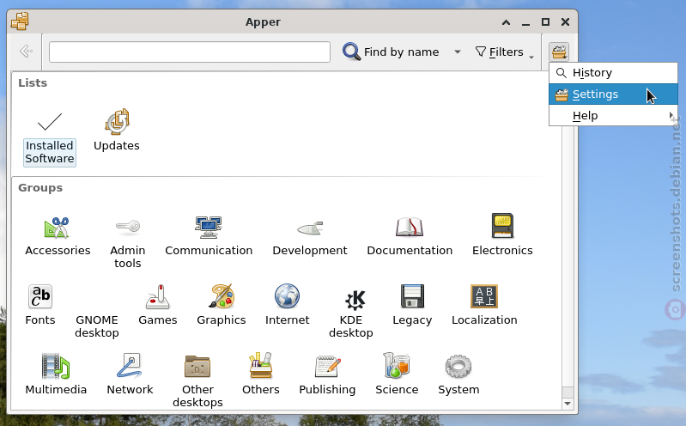Open the Games group

click(x=157, y=305)
